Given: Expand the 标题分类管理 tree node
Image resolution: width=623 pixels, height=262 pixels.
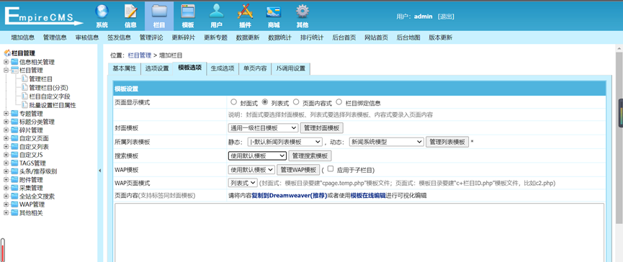Looking at the screenshot, I should pyautogui.click(x=6, y=122).
